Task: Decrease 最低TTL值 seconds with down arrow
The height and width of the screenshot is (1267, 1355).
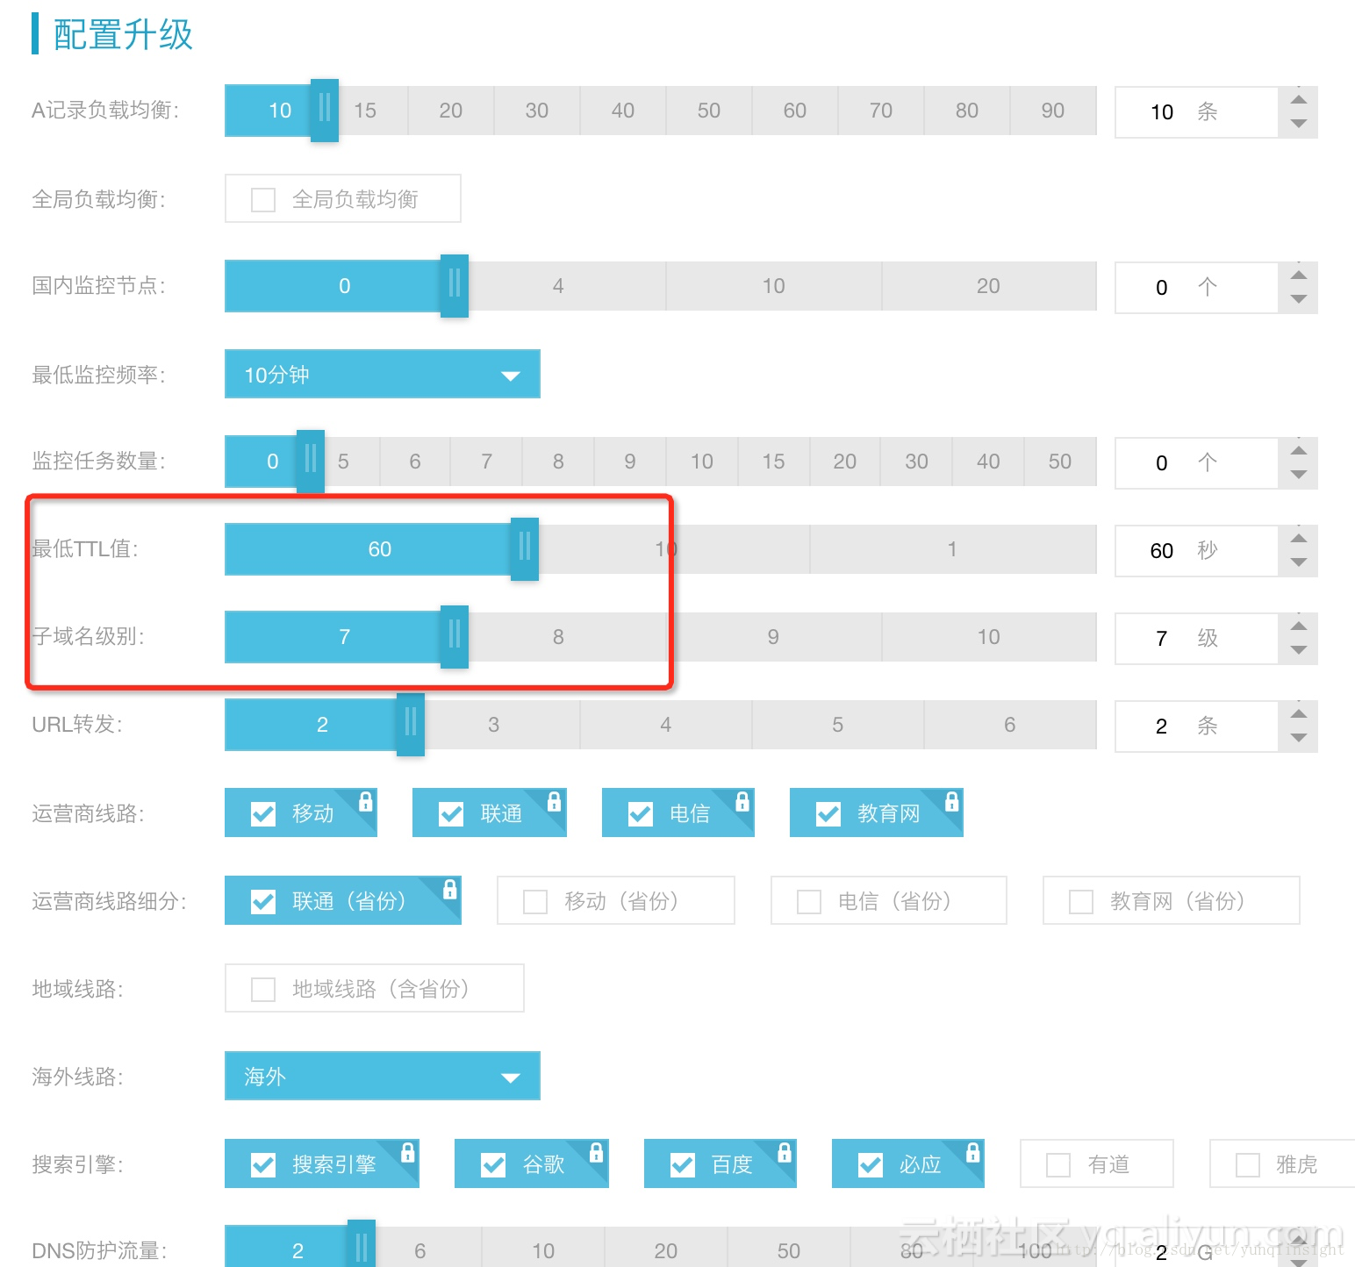Action: [1299, 562]
